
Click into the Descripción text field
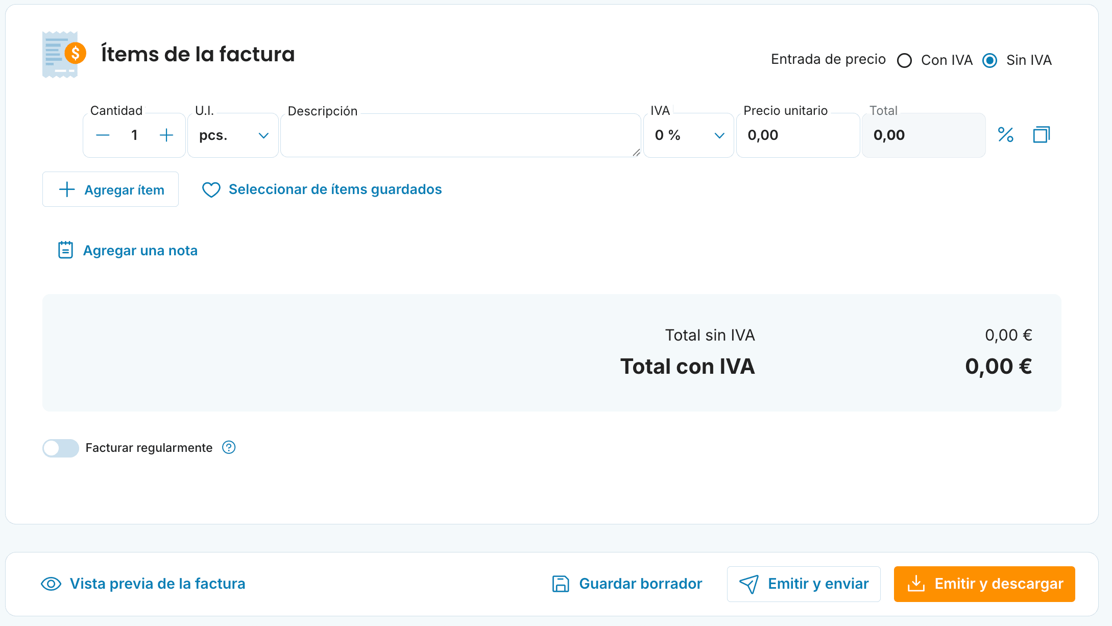pos(461,135)
